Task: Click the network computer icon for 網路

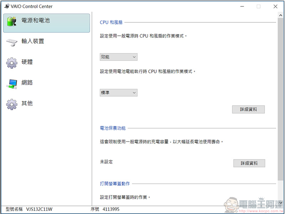Action: coord(12,84)
